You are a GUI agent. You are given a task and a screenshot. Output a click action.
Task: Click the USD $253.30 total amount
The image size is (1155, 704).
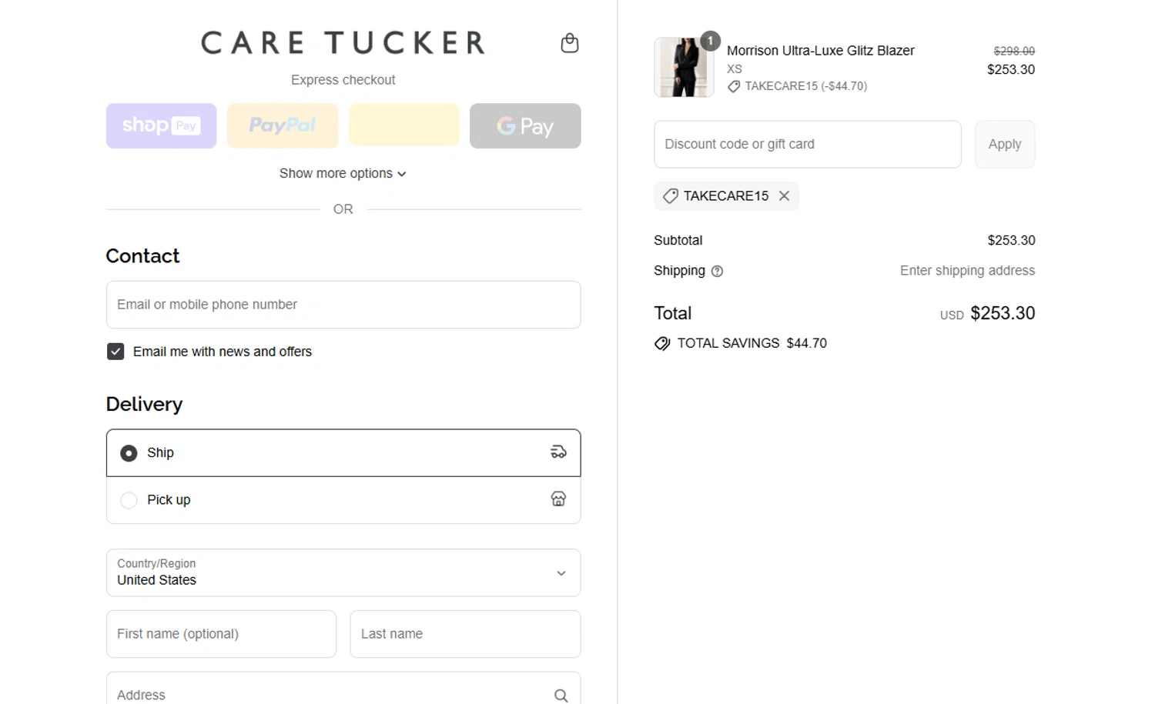pos(987,313)
